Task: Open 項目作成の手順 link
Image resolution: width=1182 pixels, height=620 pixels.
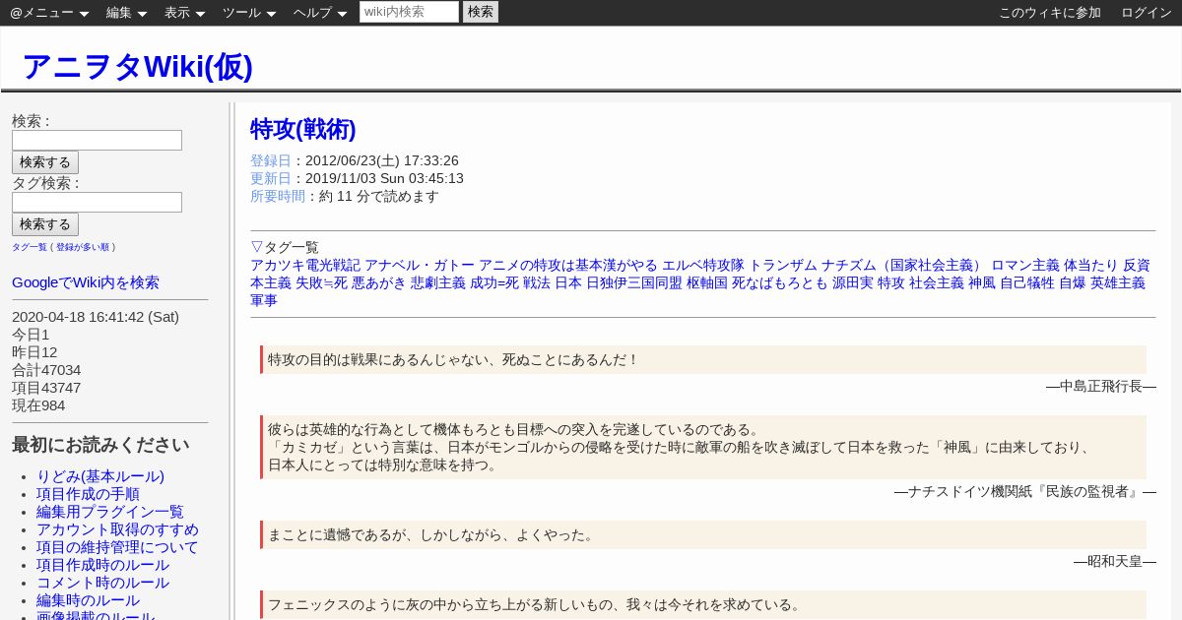Action: coord(88,494)
